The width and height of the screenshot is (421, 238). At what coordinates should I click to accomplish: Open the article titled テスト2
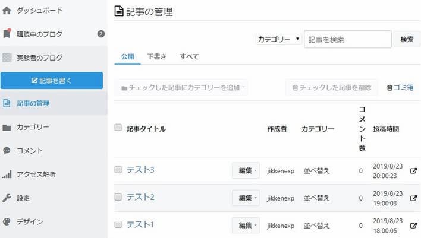click(x=140, y=197)
